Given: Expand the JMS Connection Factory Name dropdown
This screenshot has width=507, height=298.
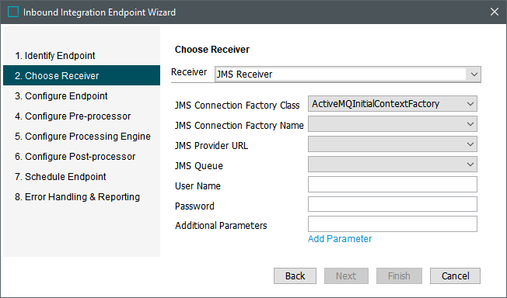Looking at the screenshot, I should (x=392, y=124).
